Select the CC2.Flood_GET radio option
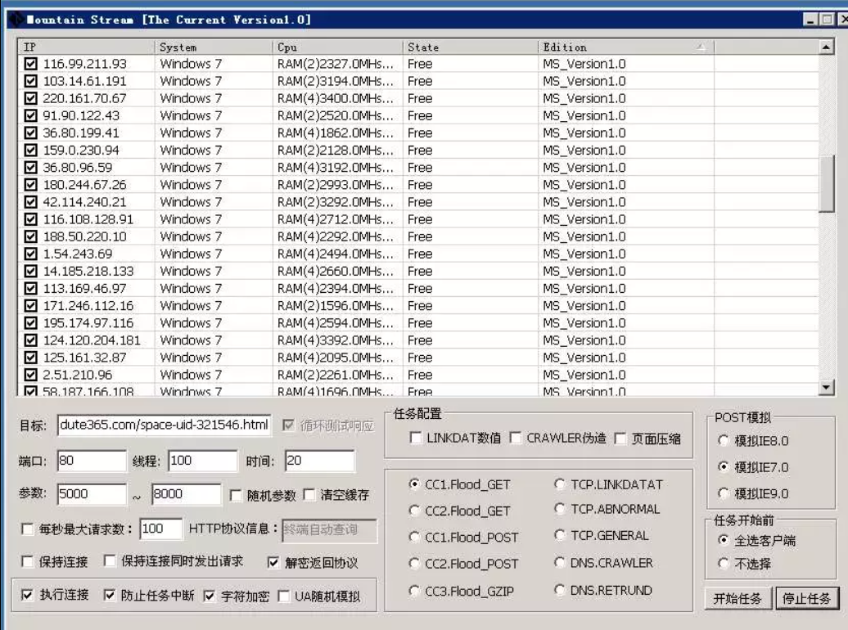 point(414,511)
